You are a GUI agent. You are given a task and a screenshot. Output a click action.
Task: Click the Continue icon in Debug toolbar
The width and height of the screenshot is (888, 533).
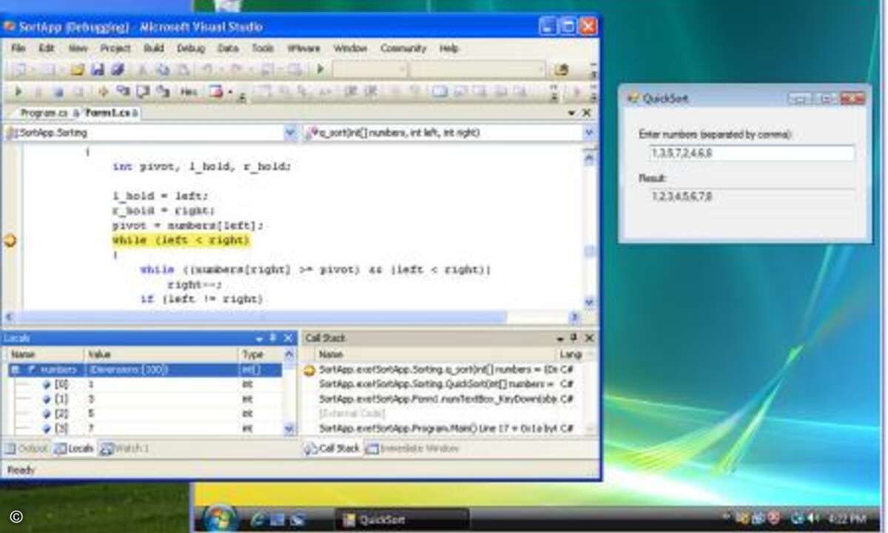click(18, 92)
